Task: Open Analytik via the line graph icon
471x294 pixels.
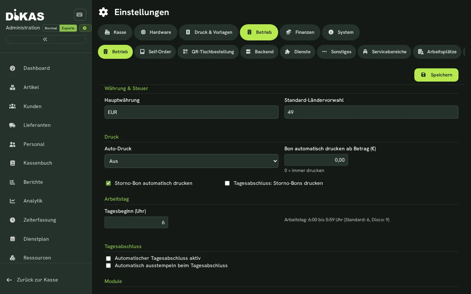Action: (x=13, y=201)
